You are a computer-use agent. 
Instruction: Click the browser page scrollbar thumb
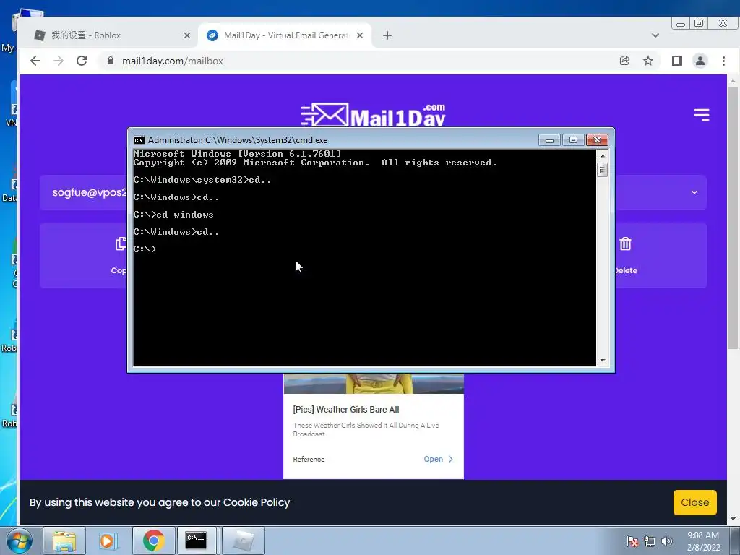pyautogui.click(x=733, y=217)
